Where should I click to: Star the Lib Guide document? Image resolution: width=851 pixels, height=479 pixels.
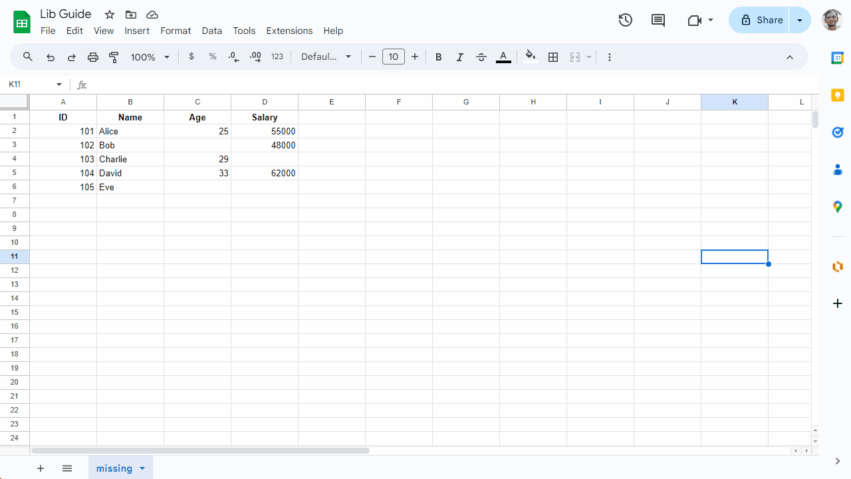110,15
